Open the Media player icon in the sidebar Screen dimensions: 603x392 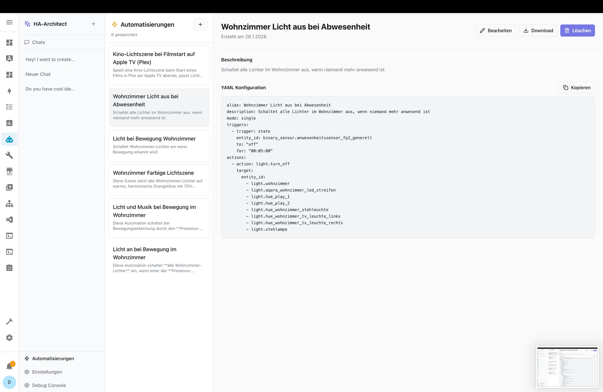(x=9, y=187)
